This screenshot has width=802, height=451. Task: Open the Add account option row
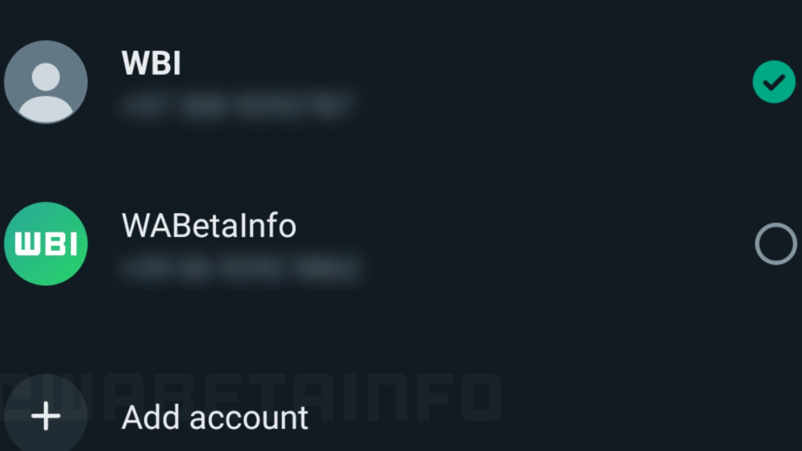(401, 416)
